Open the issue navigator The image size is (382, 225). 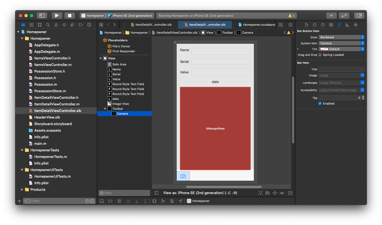pyautogui.click(x=56, y=25)
